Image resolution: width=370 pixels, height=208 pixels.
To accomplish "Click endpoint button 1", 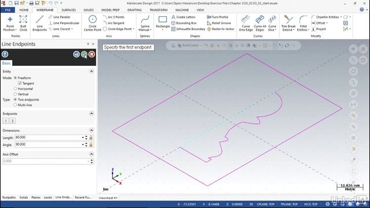I will pyautogui.click(x=6, y=121).
